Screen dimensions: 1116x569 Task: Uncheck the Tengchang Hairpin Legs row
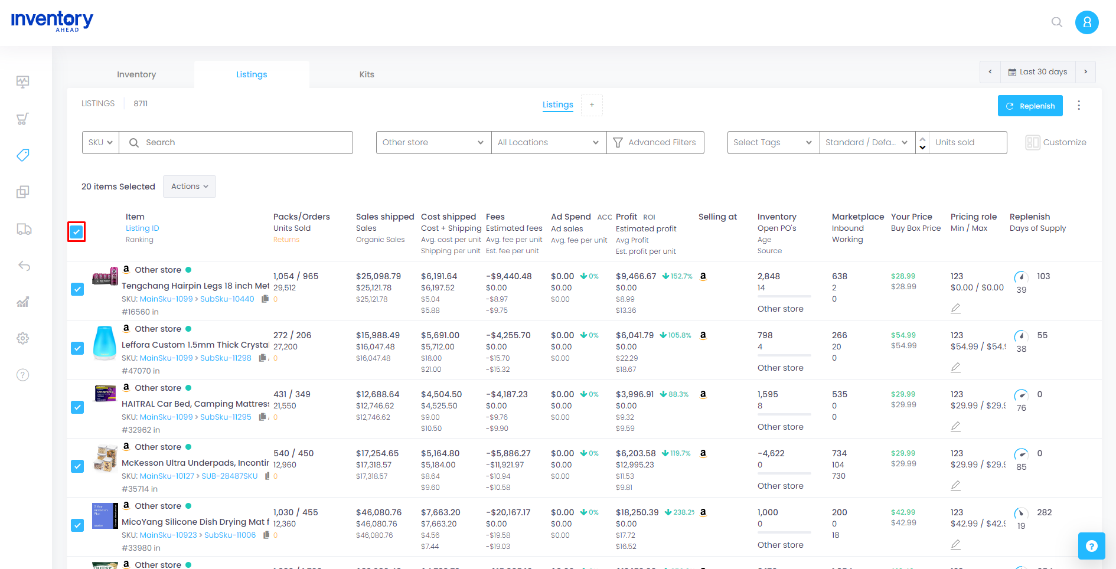[77, 289]
